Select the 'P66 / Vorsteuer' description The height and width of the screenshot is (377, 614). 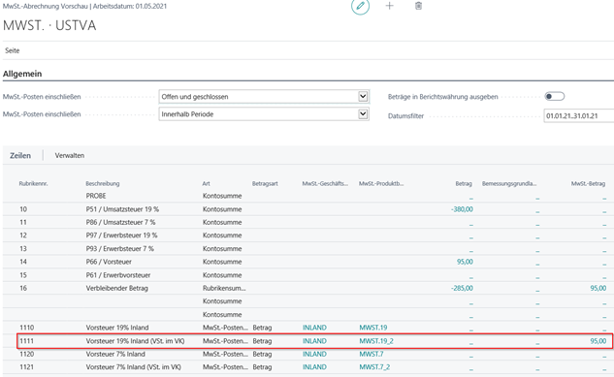tap(109, 262)
